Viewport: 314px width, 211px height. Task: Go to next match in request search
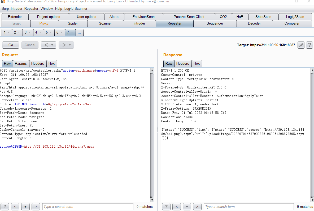36,207
